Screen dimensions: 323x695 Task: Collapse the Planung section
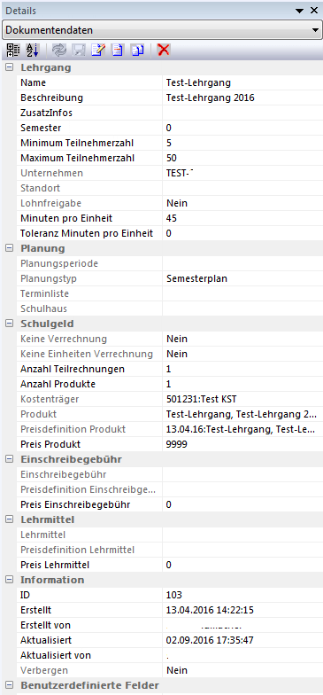tap(9, 248)
